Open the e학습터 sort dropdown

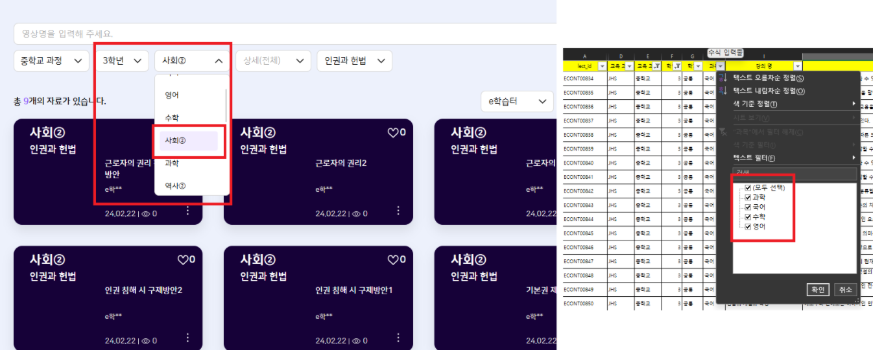(x=517, y=101)
